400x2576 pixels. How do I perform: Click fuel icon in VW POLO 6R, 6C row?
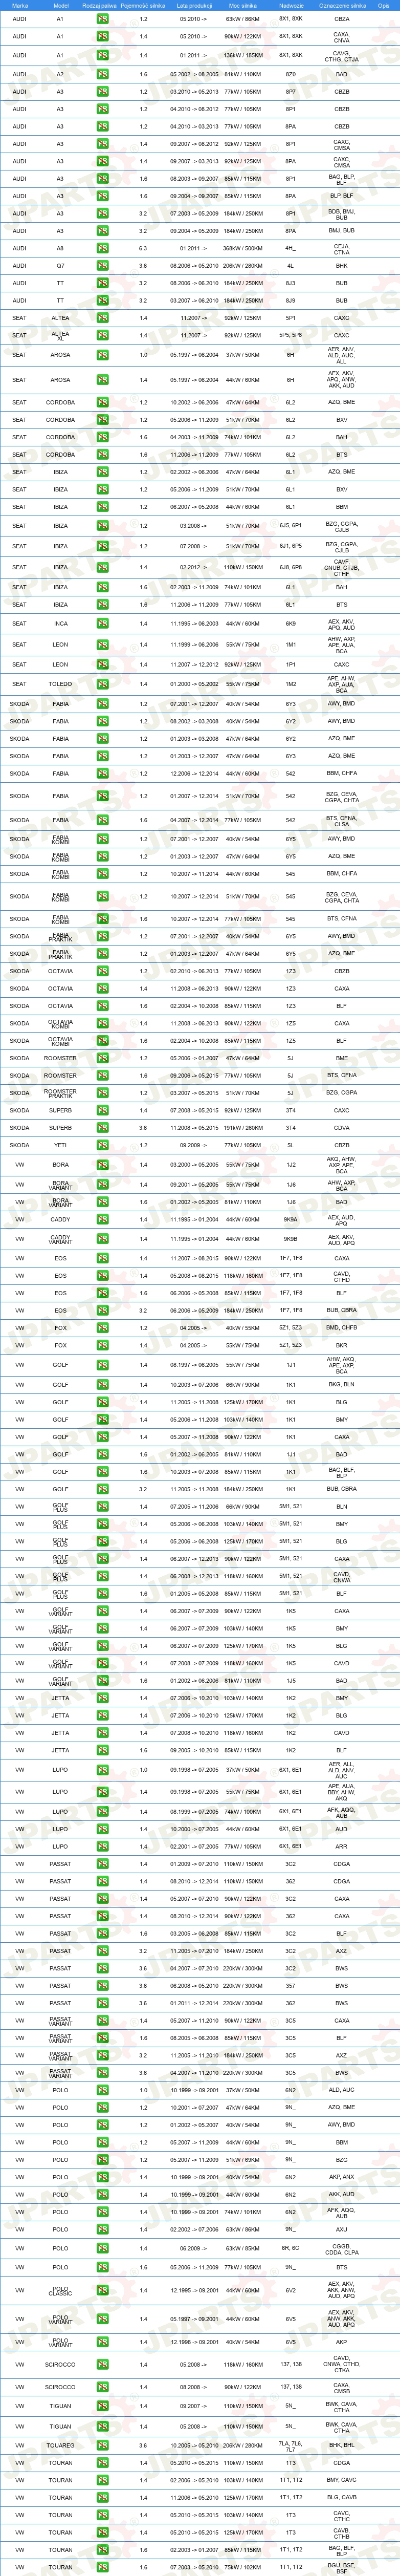coord(102,2248)
